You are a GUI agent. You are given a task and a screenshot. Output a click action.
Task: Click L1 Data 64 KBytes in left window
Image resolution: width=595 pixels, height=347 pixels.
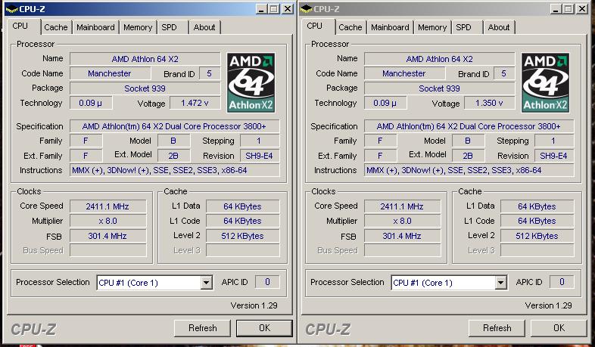(243, 206)
